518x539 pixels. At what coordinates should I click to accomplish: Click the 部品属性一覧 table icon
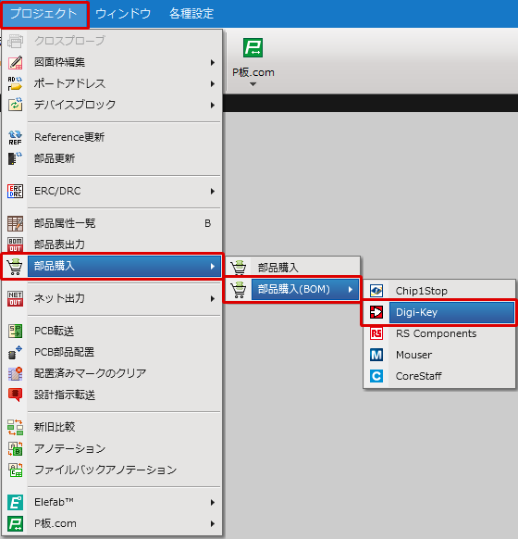pos(15,223)
